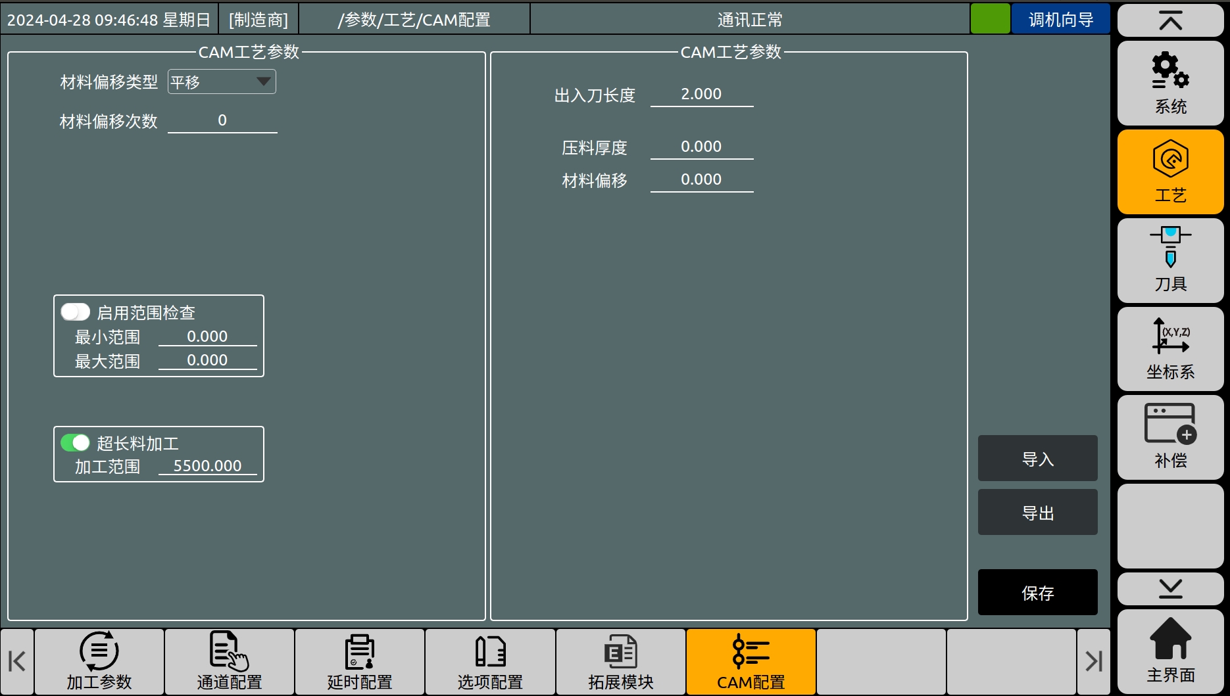Click the 保存 save button
The image size is (1230, 696).
click(1037, 592)
